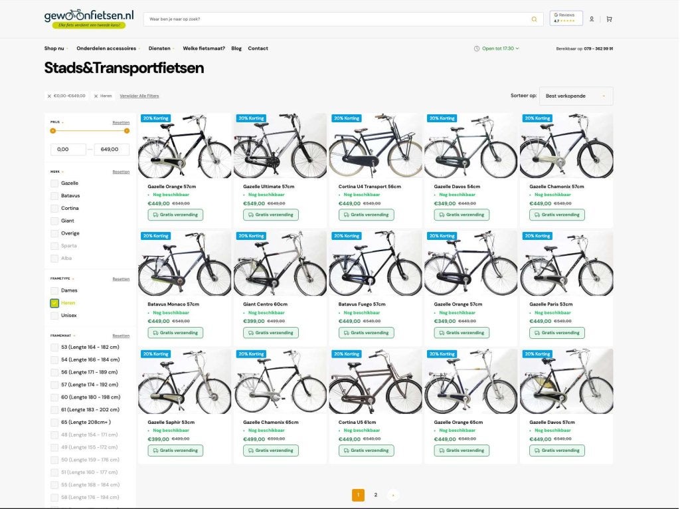680x509 pixels.
Task: Click the search magnifier icon
Action: [x=534, y=19]
